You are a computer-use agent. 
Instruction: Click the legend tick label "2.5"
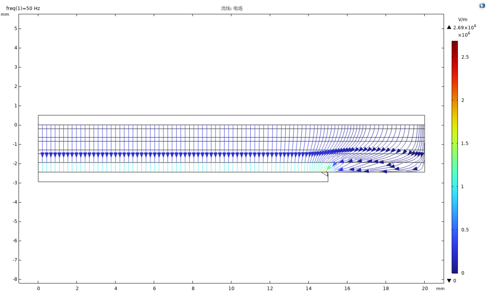click(465, 57)
